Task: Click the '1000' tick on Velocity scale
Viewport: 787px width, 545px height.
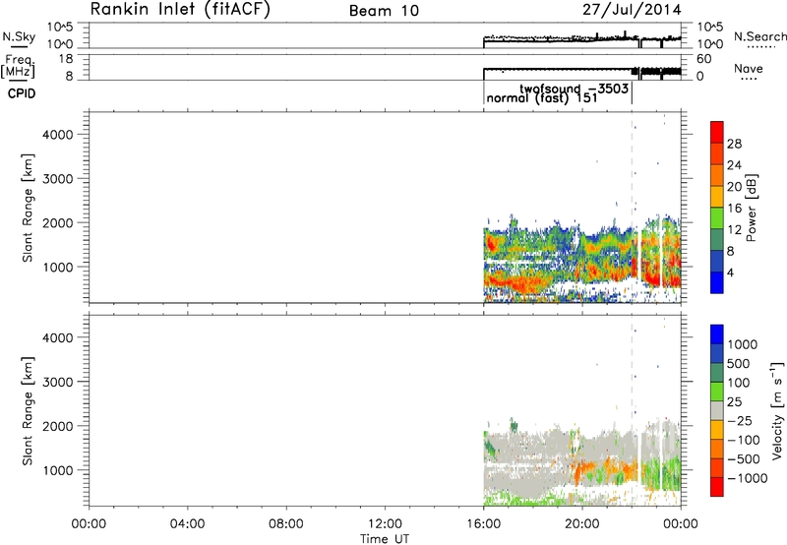Action: coord(743,344)
